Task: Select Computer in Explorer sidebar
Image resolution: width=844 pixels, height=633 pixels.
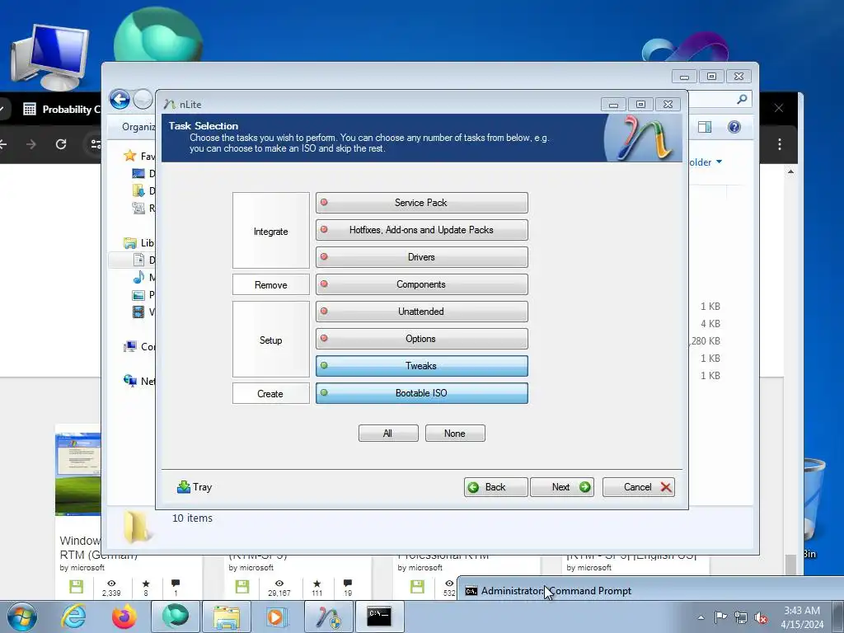Action: (139, 347)
